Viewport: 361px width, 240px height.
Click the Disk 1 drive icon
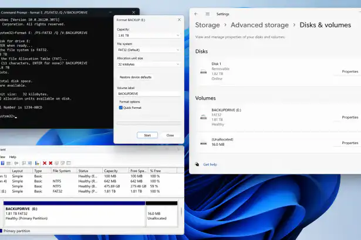tap(203, 71)
